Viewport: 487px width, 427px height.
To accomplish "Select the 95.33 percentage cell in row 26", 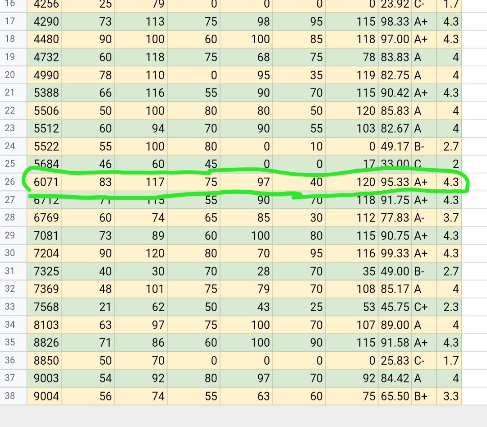I will pos(395,182).
